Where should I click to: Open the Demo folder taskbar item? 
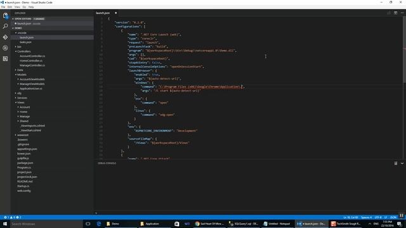click(121, 224)
